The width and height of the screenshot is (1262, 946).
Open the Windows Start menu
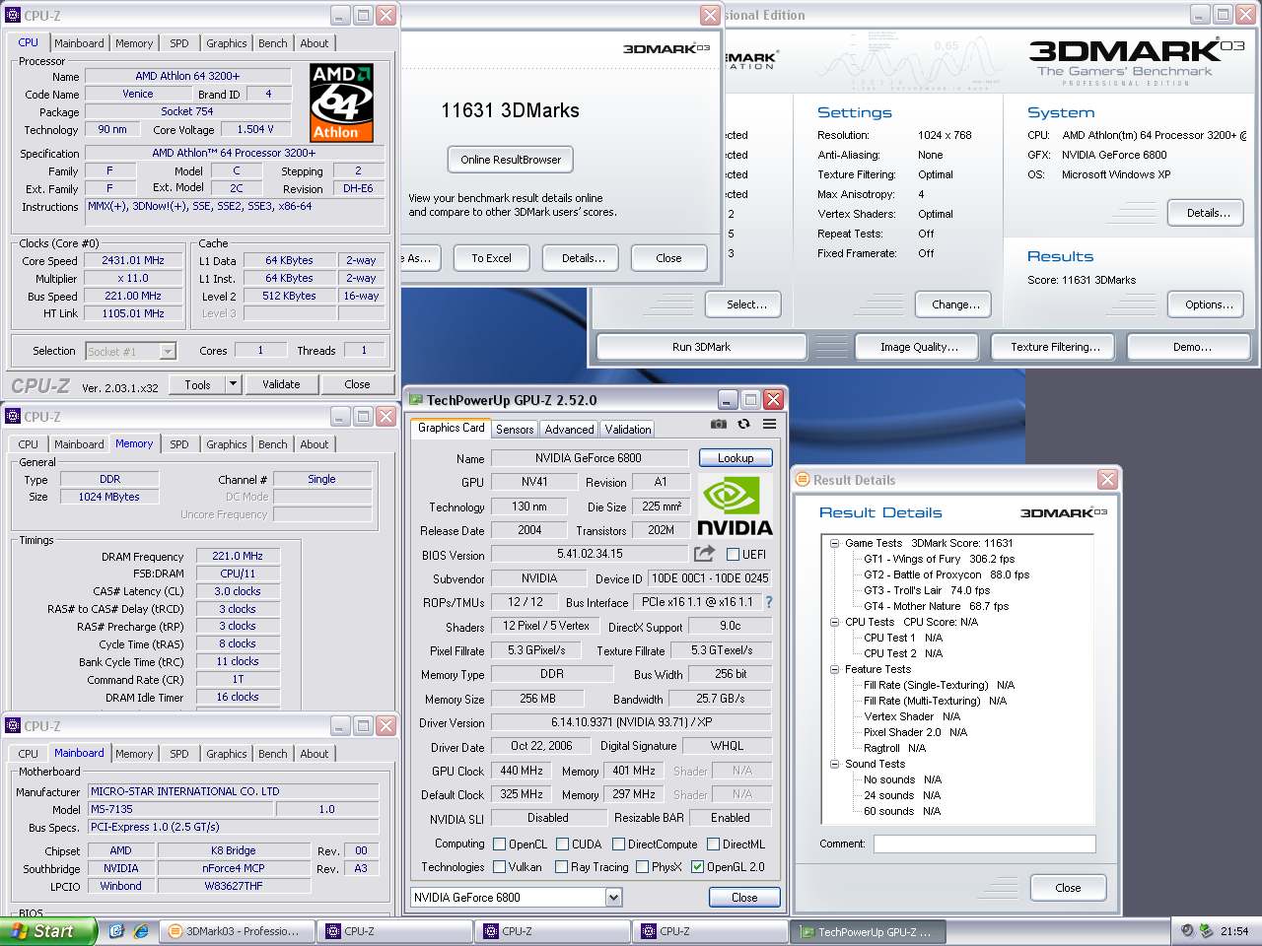47,931
